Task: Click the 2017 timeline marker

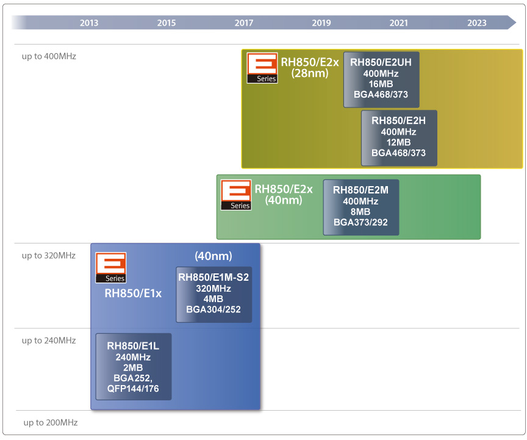Action: coord(243,23)
